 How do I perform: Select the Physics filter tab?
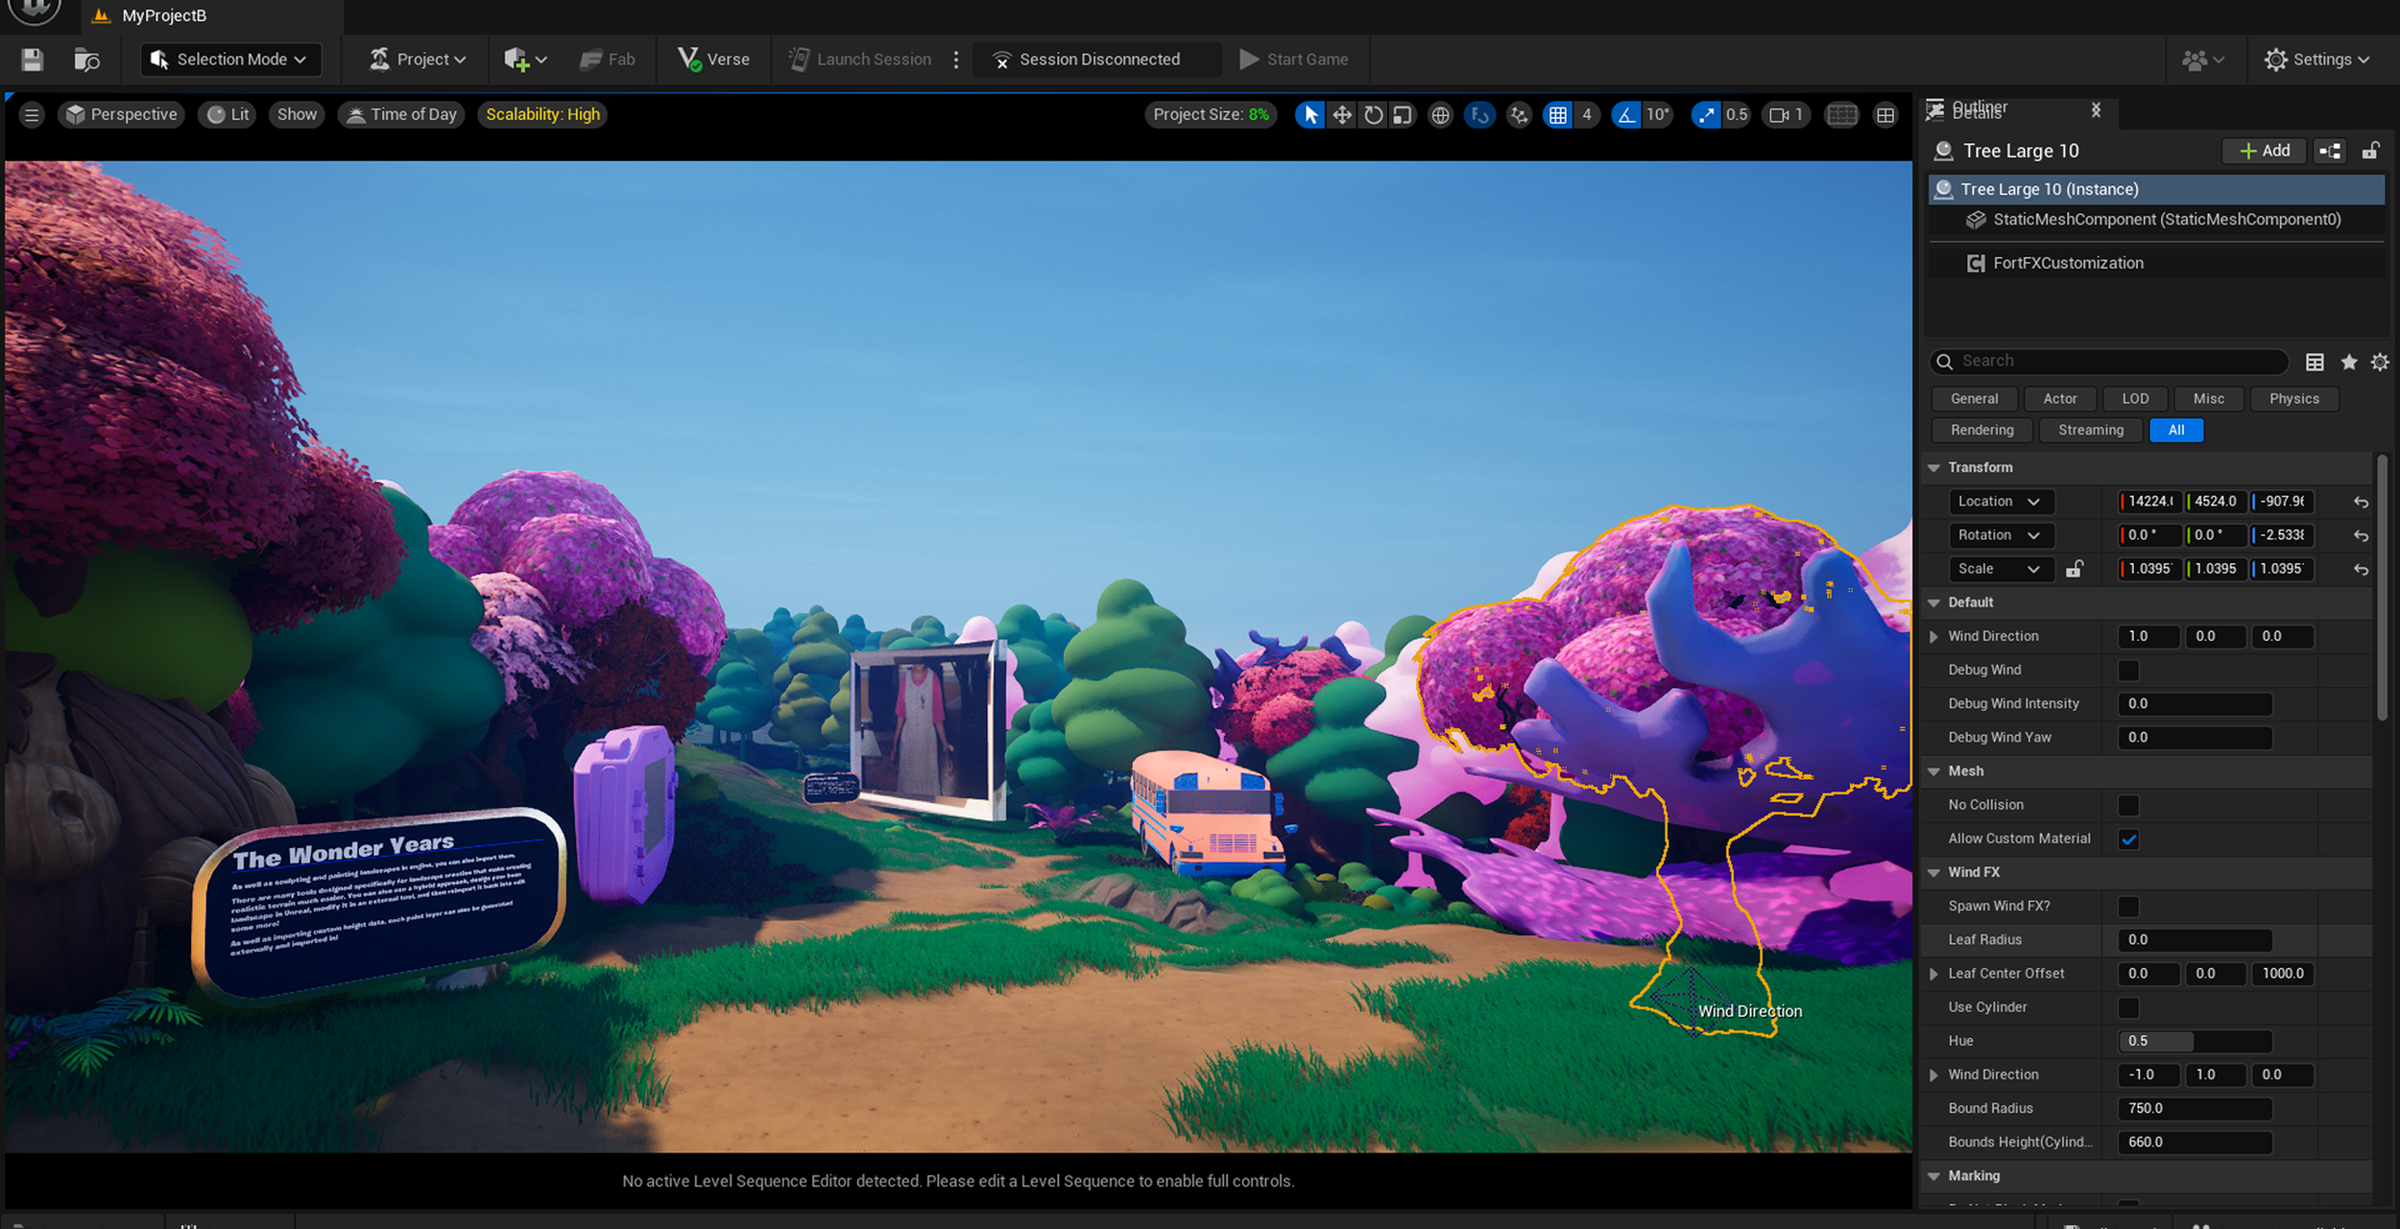[x=2293, y=399]
